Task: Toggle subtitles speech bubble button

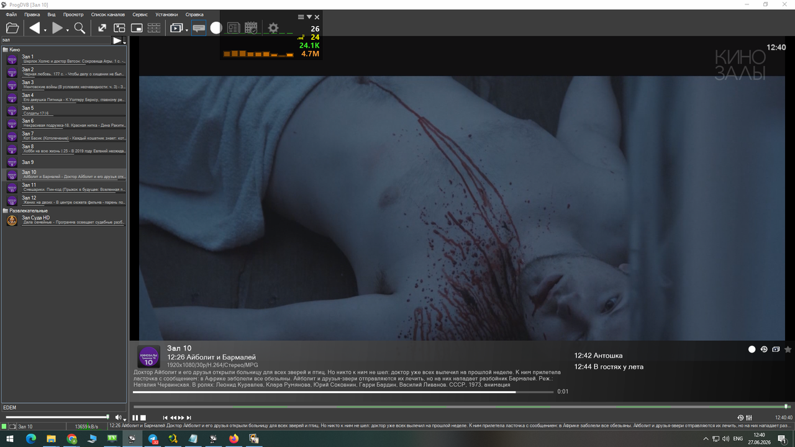Action: 199,28
